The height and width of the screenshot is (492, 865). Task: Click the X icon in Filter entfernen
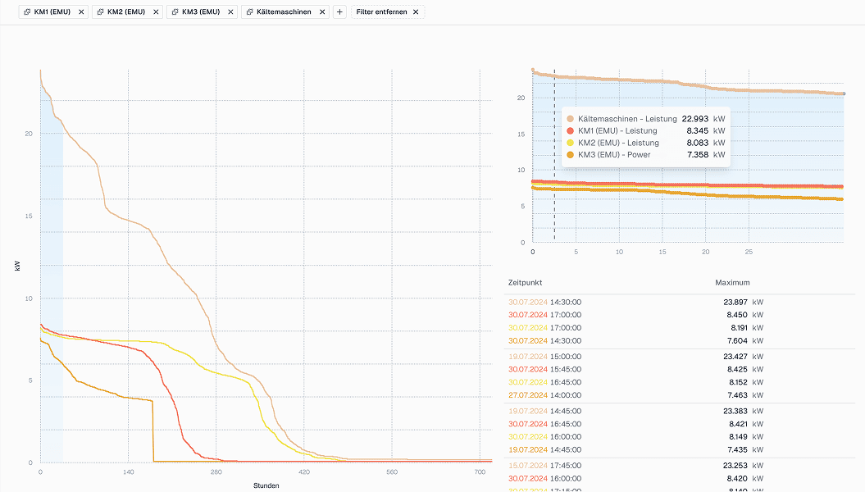pos(416,12)
